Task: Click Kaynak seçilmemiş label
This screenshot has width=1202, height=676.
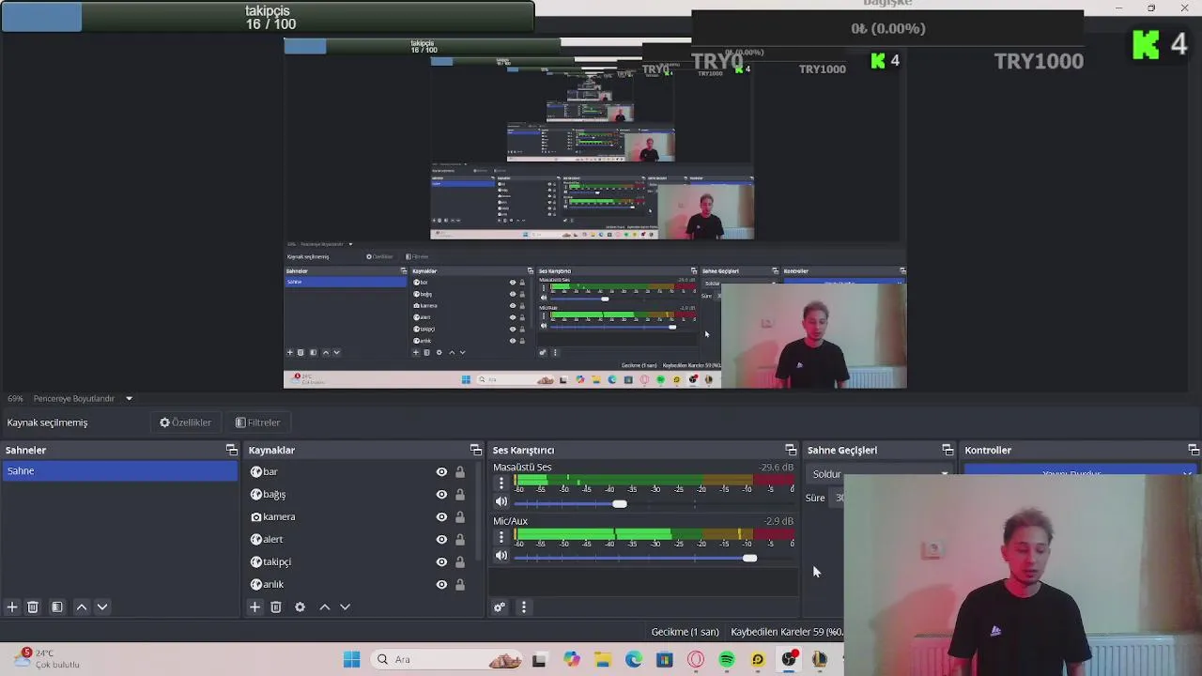Action: [x=47, y=422]
